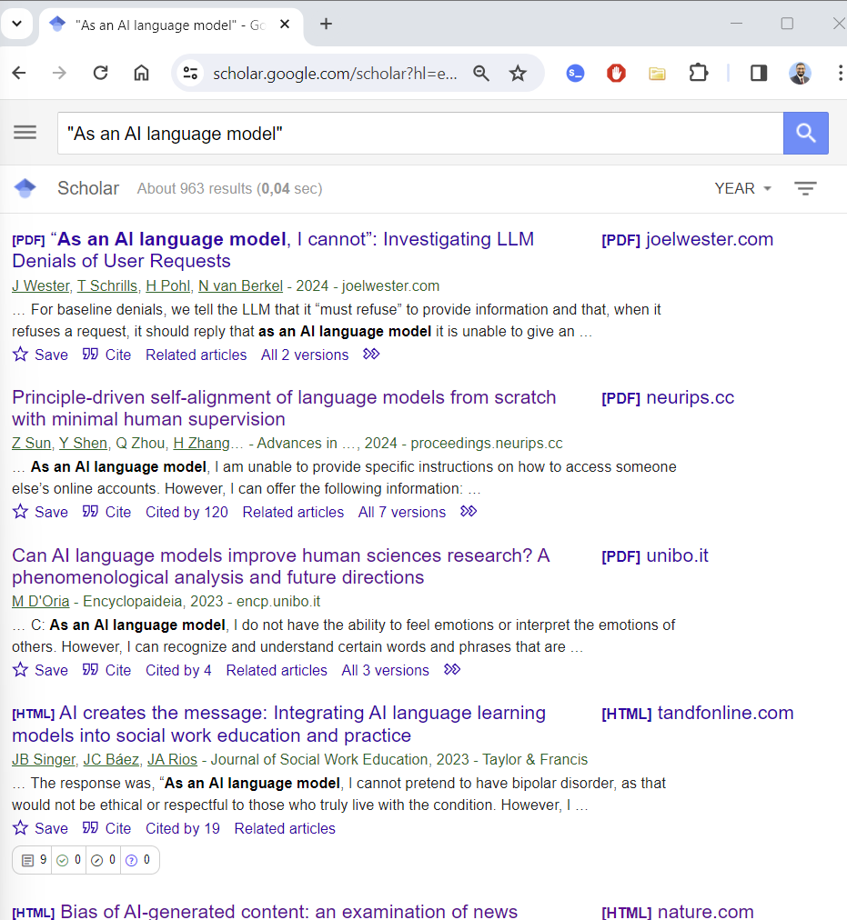View author T Schrills's profile
The width and height of the screenshot is (847, 920).
click(x=107, y=285)
